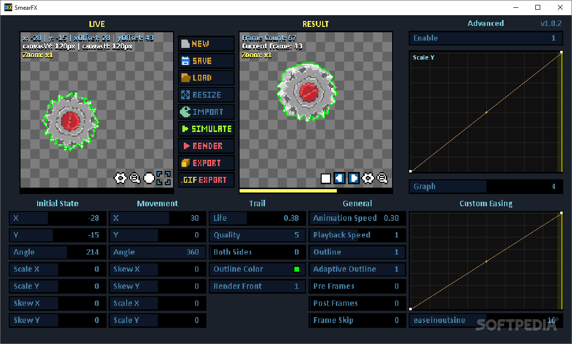Adjust the Movement X slider
The image size is (572, 344).
[x=157, y=218]
